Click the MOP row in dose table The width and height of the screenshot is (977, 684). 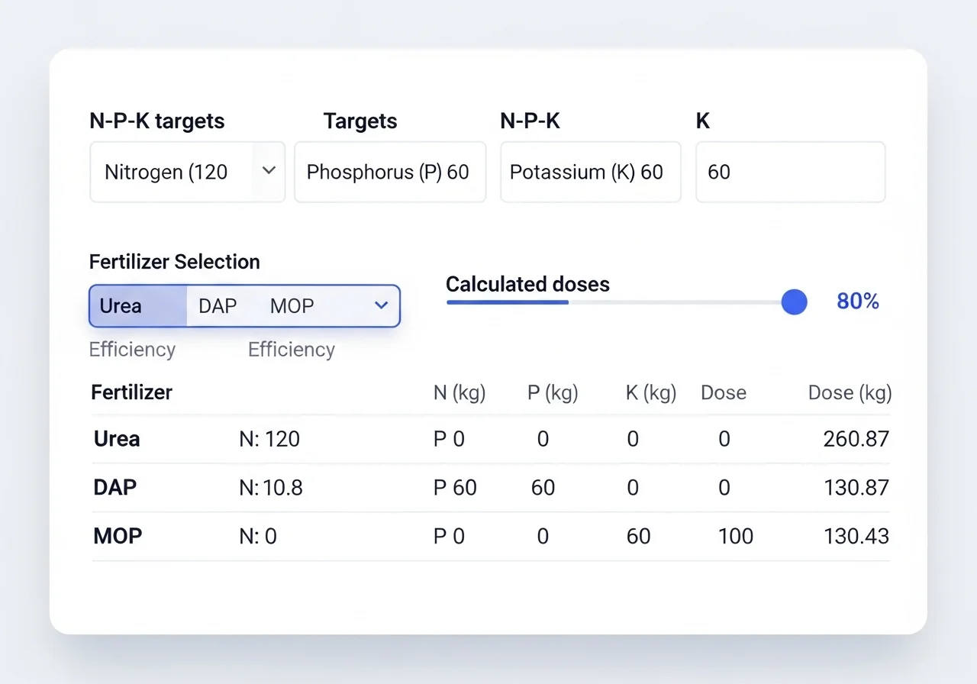[x=118, y=536]
